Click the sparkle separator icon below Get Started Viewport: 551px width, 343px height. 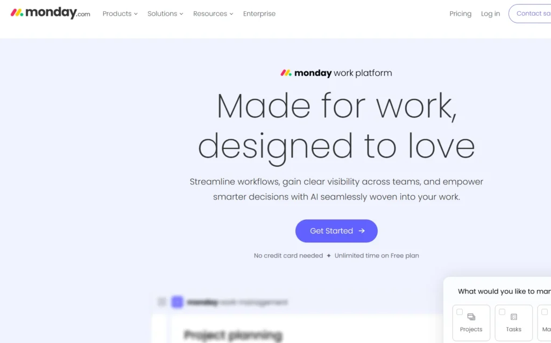tap(329, 256)
